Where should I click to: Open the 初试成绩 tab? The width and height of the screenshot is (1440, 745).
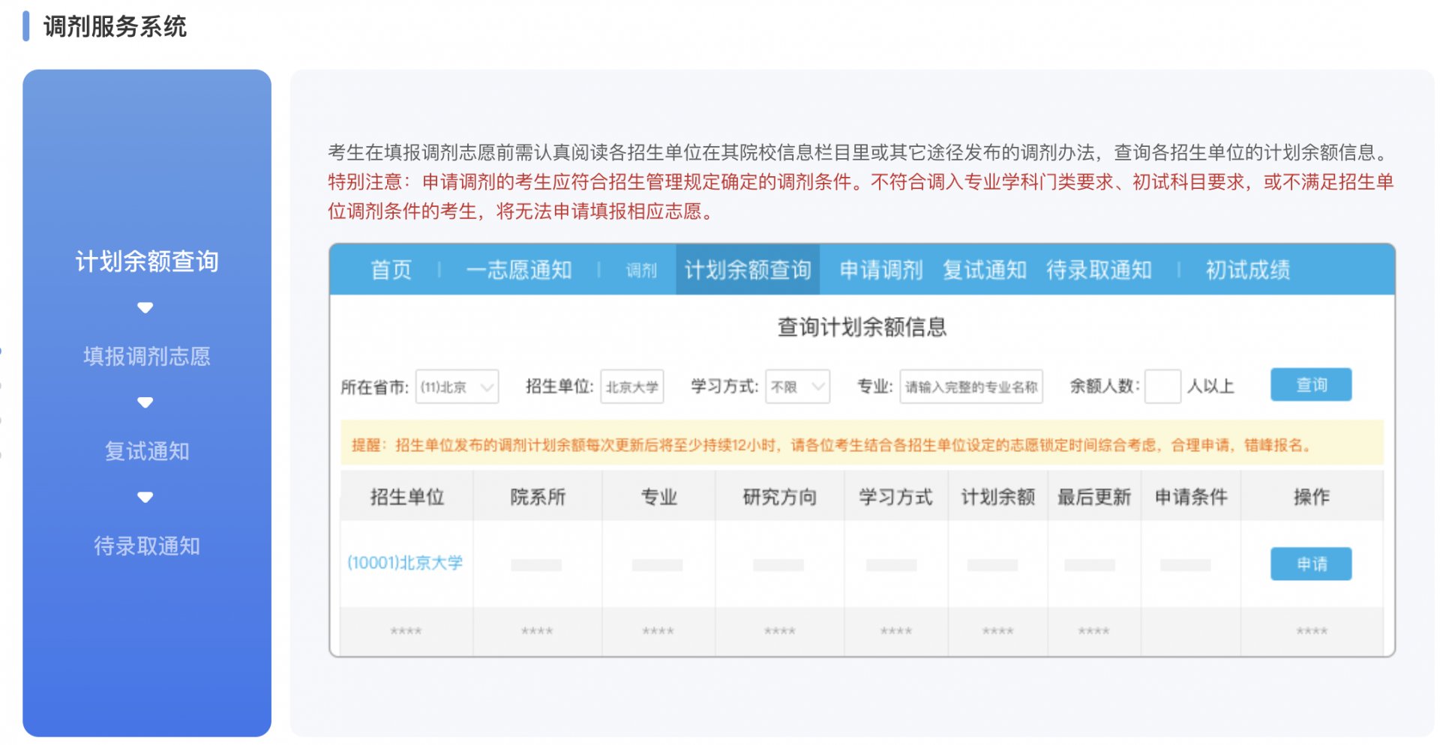pyautogui.click(x=1248, y=270)
